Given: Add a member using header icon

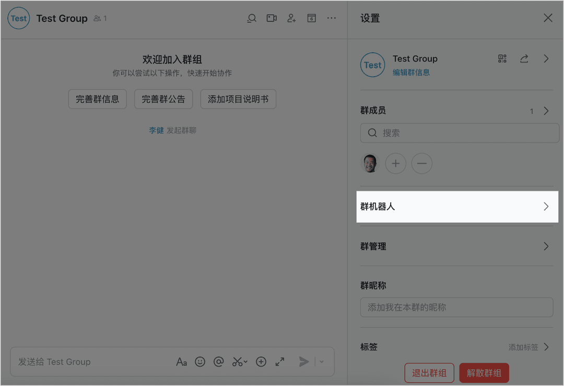Looking at the screenshot, I should tap(291, 18).
